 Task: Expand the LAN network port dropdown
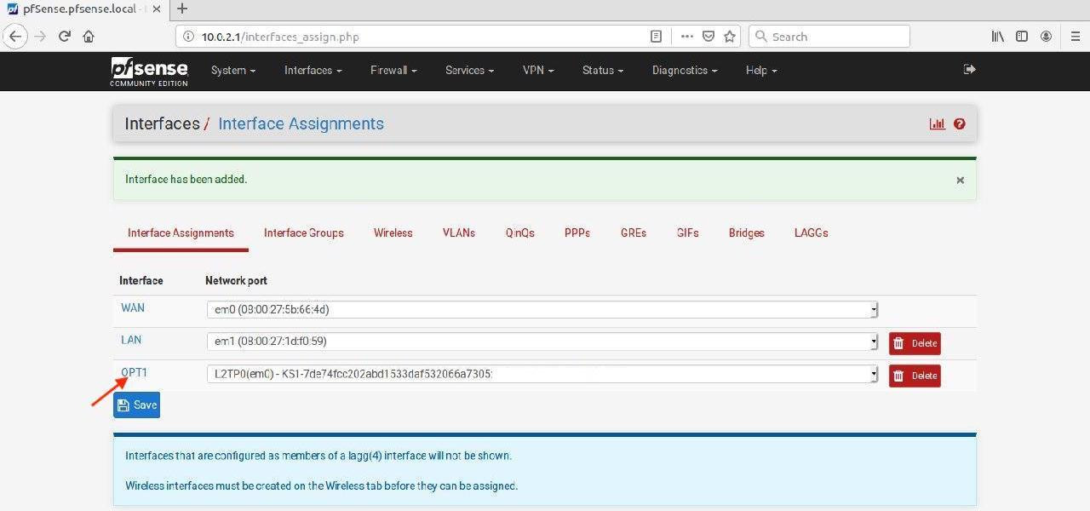542,342
